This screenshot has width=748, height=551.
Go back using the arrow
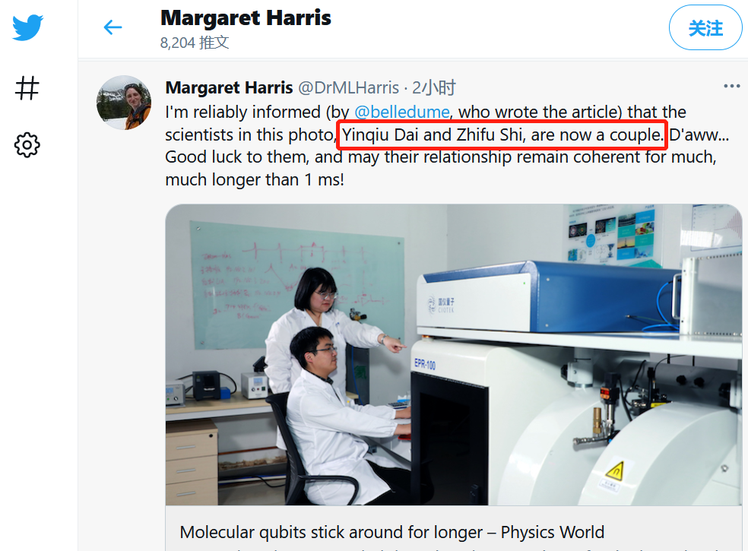pyautogui.click(x=113, y=27)
